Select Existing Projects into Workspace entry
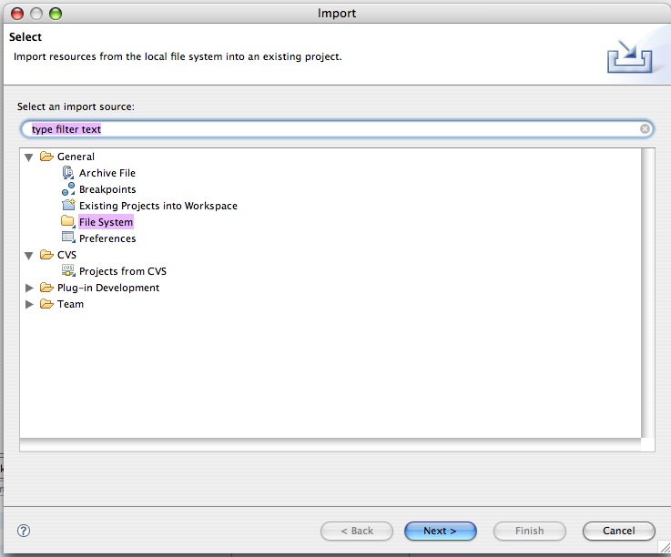671x557 pixels. [158, 206]
